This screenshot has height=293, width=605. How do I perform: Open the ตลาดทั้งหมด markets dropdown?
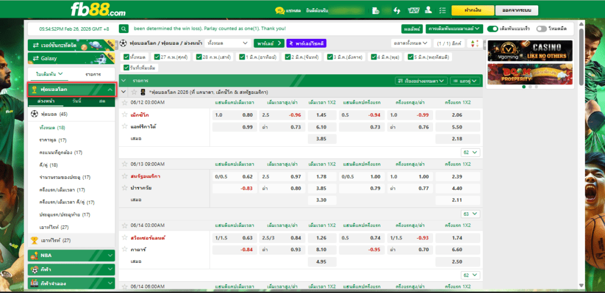(x=411, y=43)
